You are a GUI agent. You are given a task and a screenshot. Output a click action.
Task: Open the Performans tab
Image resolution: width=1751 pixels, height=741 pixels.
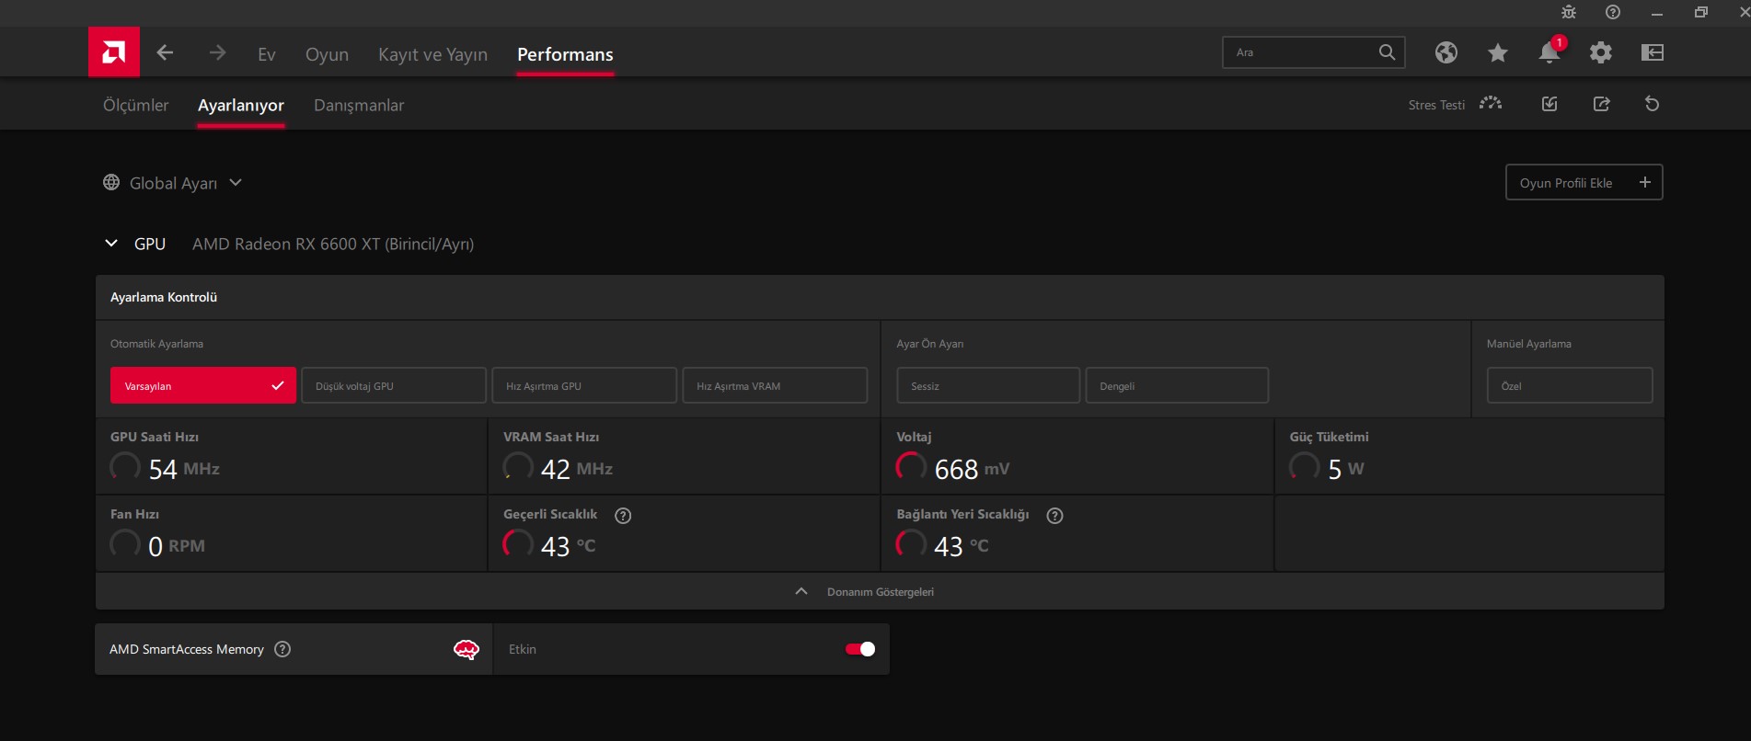(565, 54)
